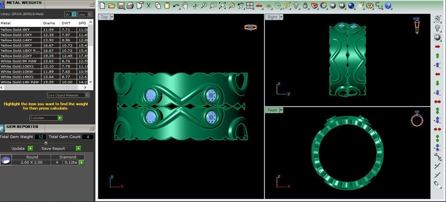Viewport: 446px width, 202px height.
Task: Close the Gem Reporter panel
Action: click(x=91, y=128)
